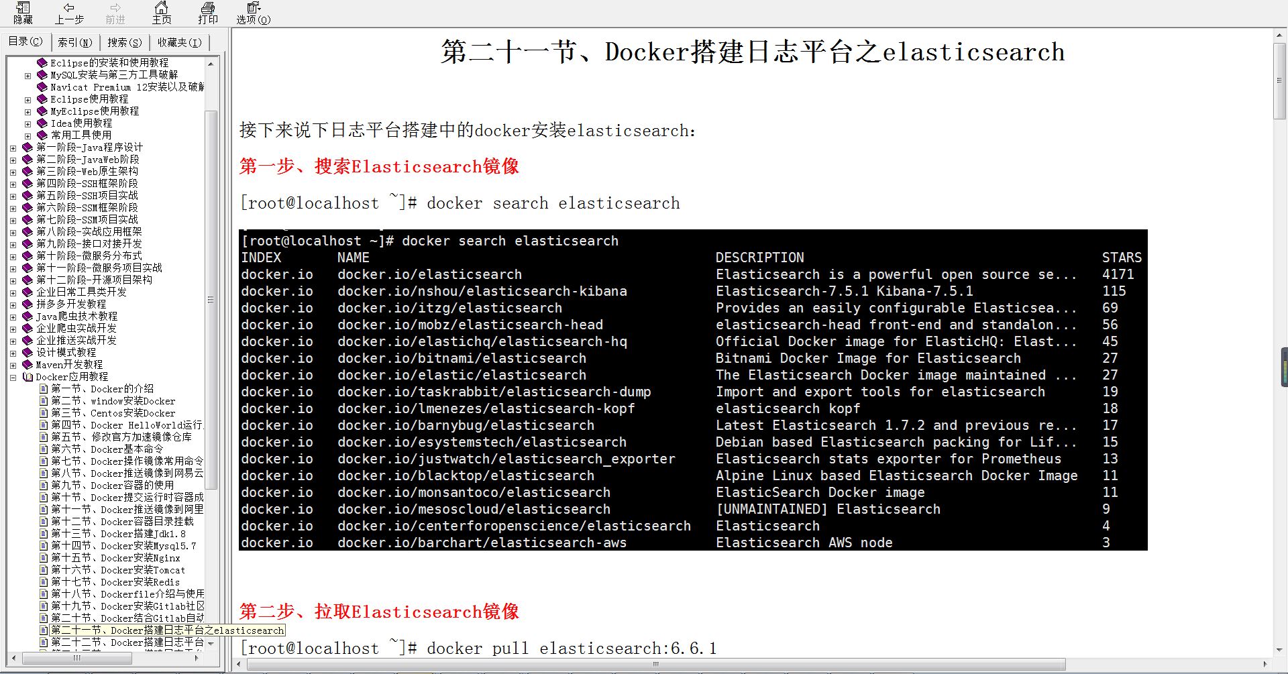1288x674 pixels.
Task: Open the 第十二阶段-开源项目架构 book entry
Action: point(94,280)
